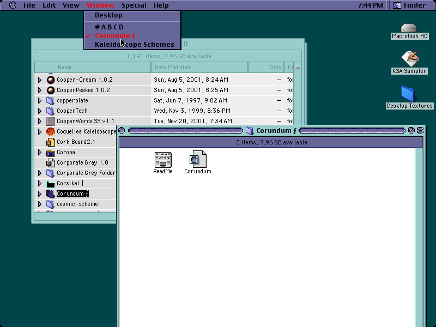Click folder proxy icon in Corundum ƒ title bar

(x=250, y=131)
